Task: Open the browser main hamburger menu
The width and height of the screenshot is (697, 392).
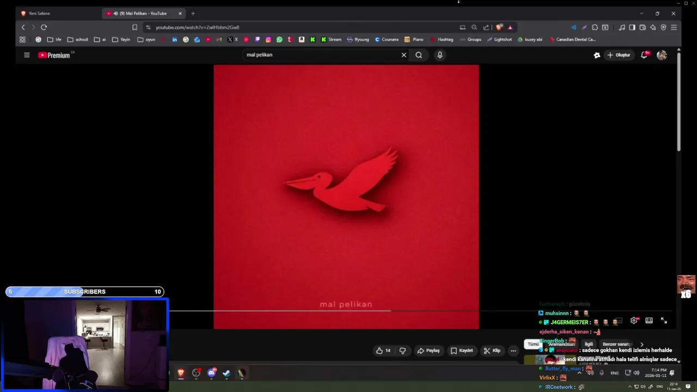Action: point(674,27)
